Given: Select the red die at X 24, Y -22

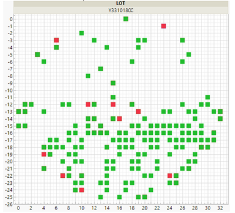Looking at the screenshot, I should click(x=170, y=175).
